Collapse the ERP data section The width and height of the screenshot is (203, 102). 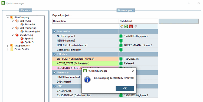pyautogui.click(x=54, y=54)
